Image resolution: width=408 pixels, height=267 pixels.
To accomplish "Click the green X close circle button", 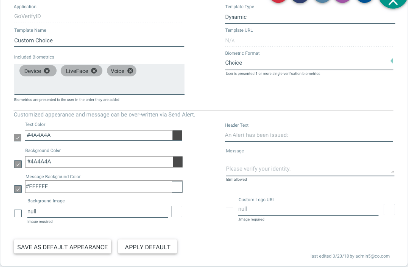I will tap(393, 2).
